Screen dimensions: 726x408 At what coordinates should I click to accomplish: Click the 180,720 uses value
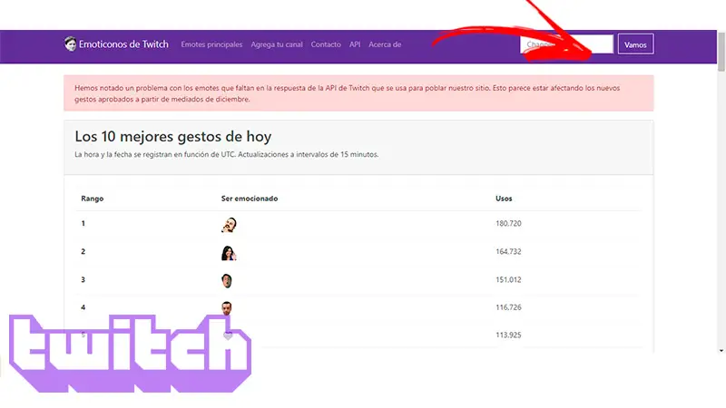(x=508, y=223)
